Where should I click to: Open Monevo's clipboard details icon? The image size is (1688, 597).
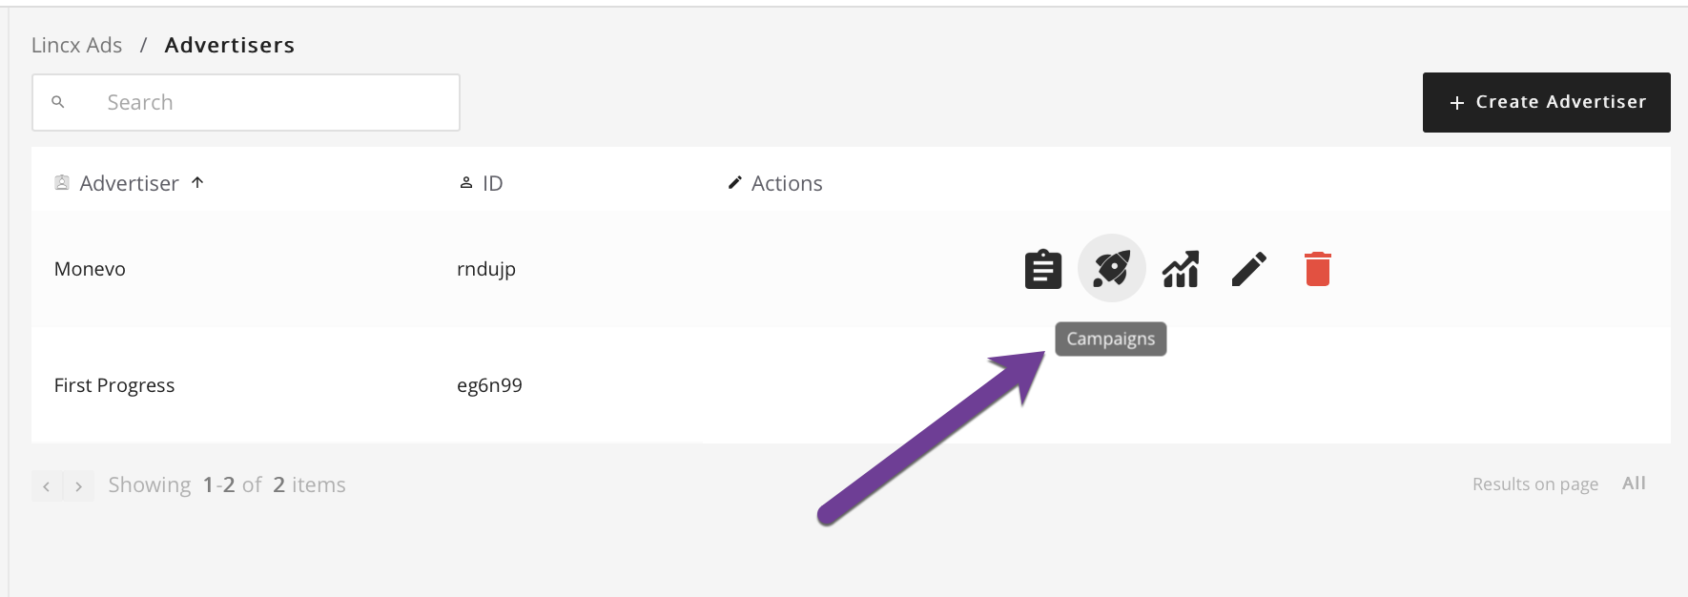click(1042, 269)
